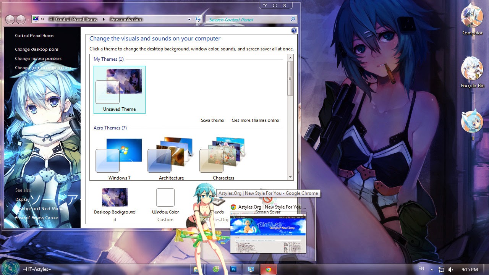
Task: Click the volume speaker tray icon
Action: [x=450, y=270]
